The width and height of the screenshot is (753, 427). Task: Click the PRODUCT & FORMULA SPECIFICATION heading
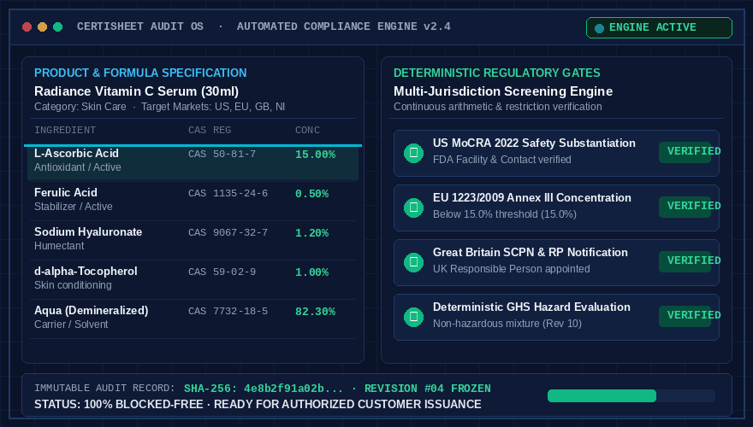pos(140,73)
